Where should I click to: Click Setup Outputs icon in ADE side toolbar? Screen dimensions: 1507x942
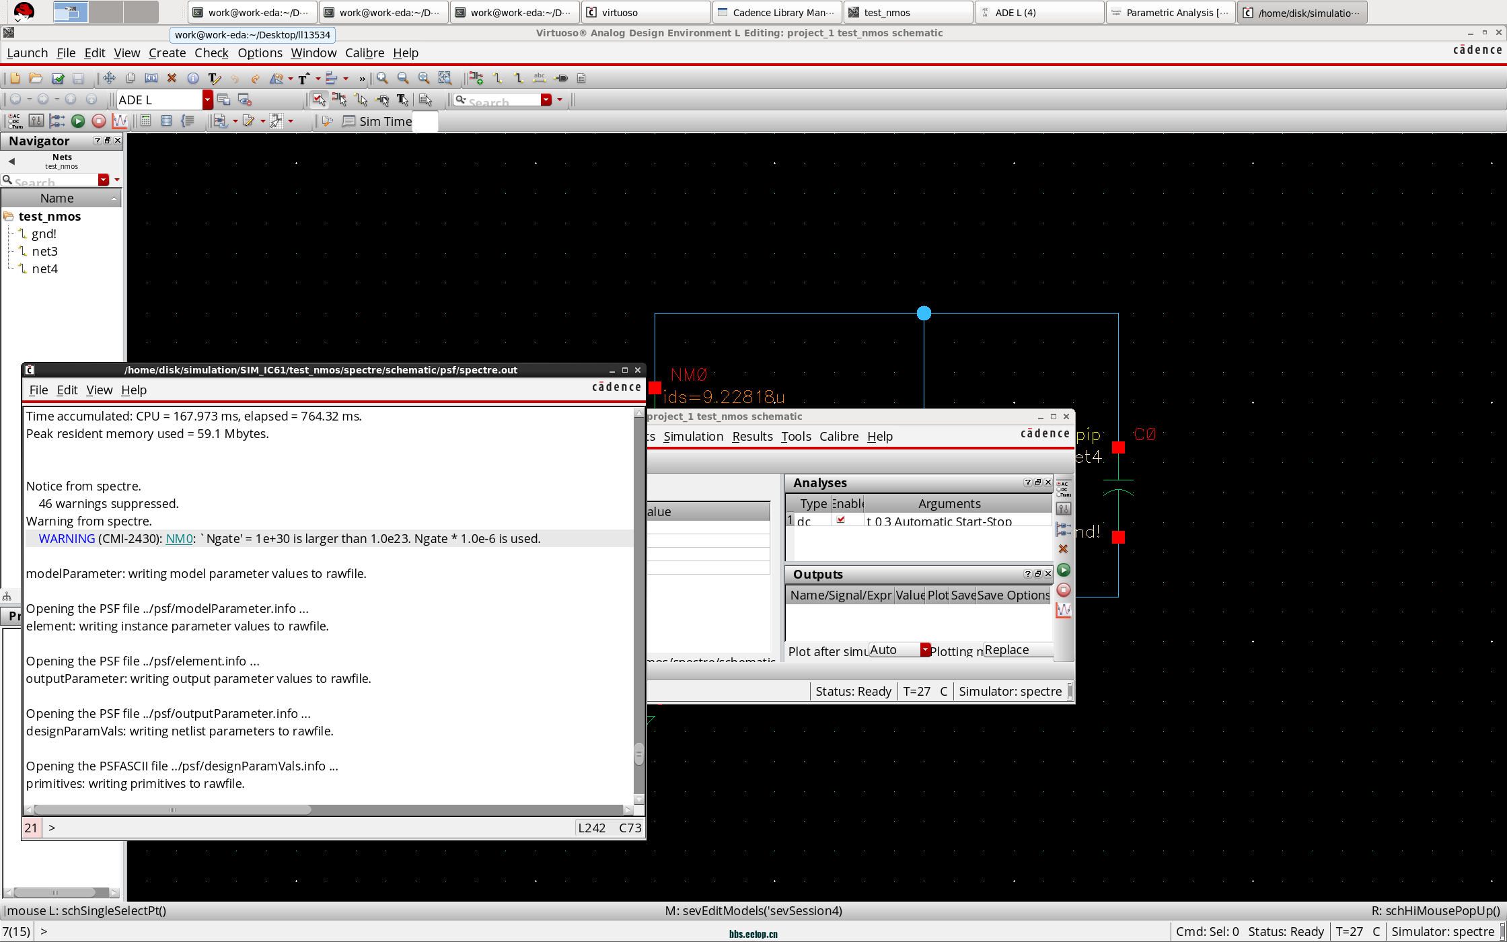pos(1064,529)
